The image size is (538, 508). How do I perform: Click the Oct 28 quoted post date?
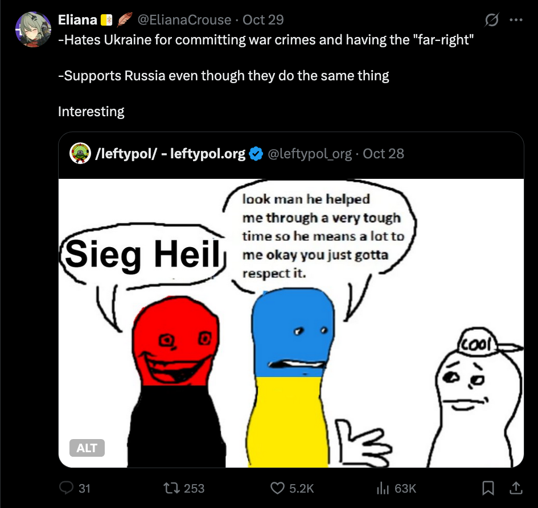(383, 153)
